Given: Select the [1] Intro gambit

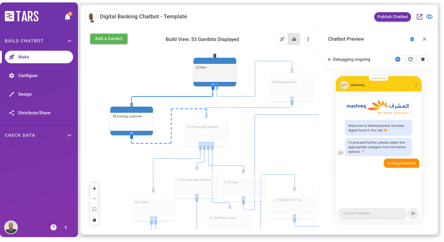Looking at the screenshot, I should pyautogui.click(x=215, y=72).
